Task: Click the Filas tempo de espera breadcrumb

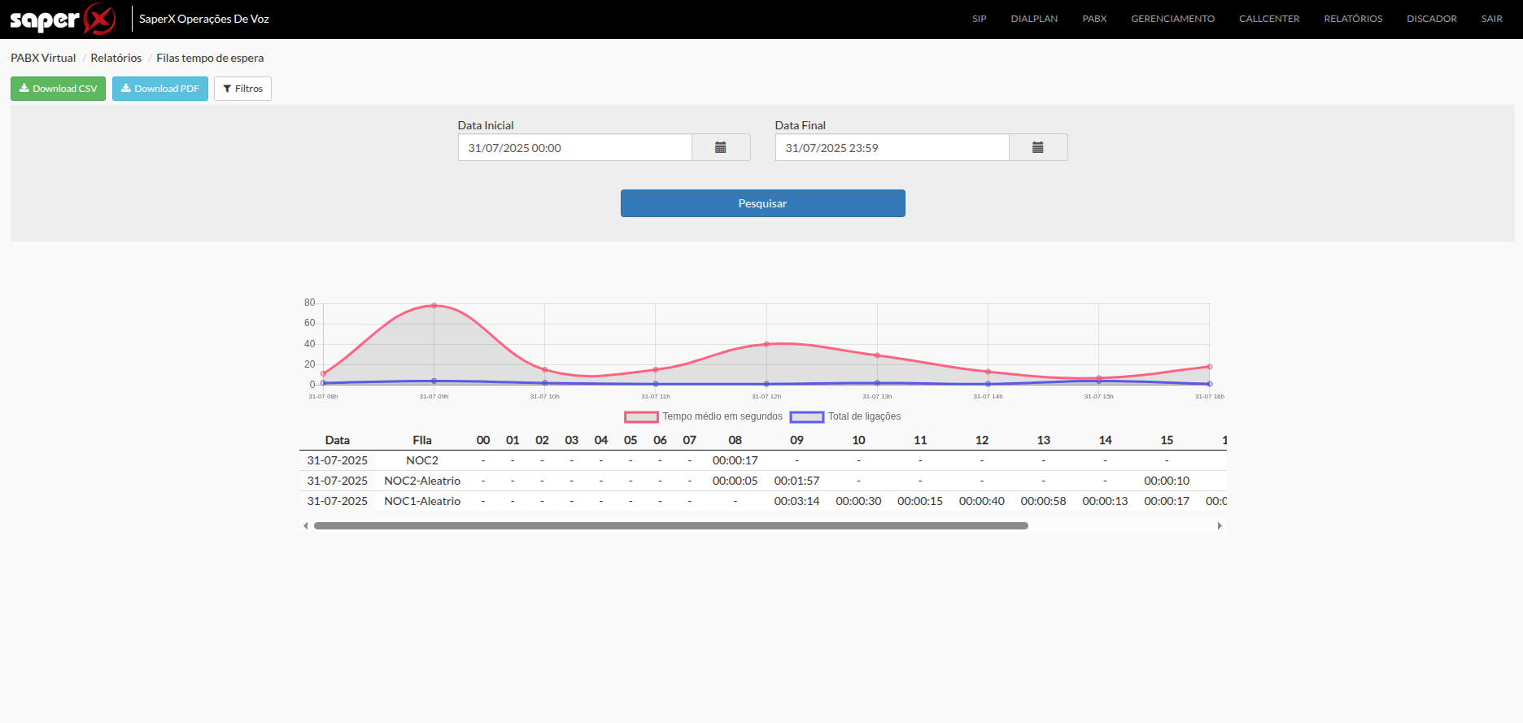Action: coord(210,58)
